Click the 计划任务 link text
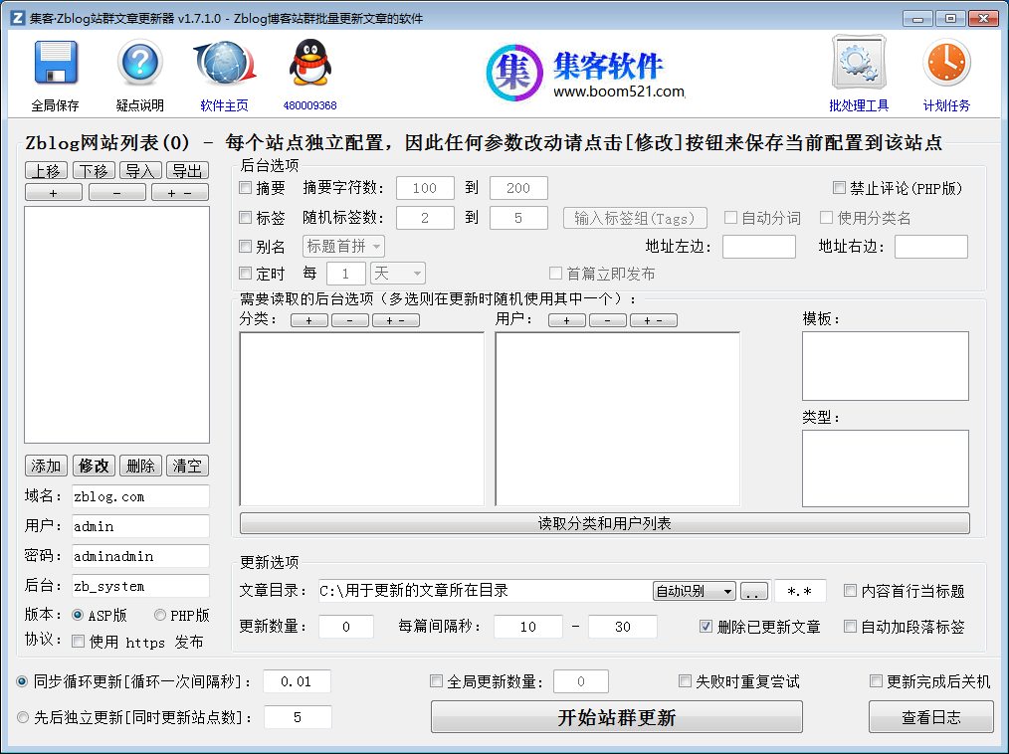 click(946, 105)
